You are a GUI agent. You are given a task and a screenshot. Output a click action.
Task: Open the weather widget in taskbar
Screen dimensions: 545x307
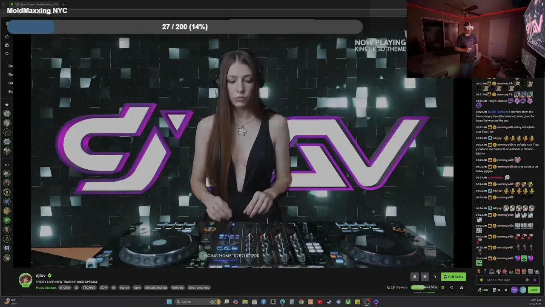point(11,302)
